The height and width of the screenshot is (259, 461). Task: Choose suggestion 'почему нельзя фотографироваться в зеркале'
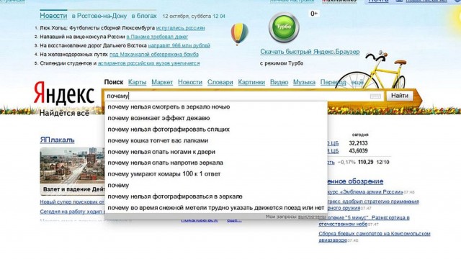coord(216,196)
